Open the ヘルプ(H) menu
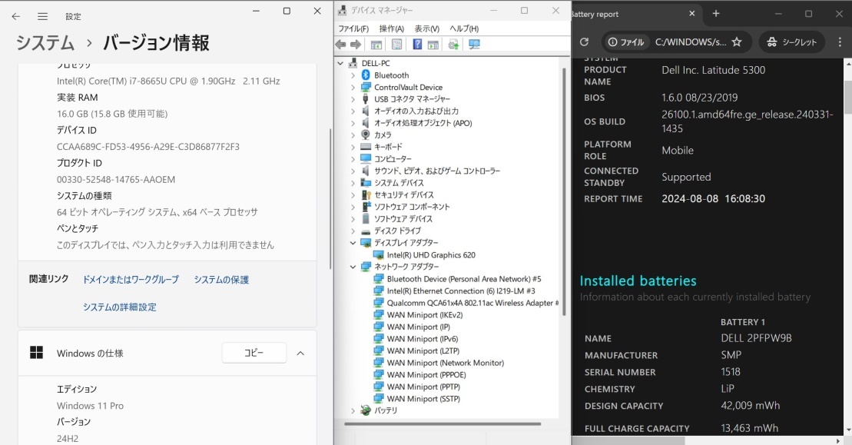852x445 pixels. (x=464, y=28)
